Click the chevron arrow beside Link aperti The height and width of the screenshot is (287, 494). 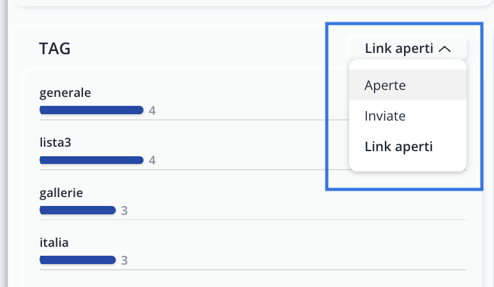[446, 48]
